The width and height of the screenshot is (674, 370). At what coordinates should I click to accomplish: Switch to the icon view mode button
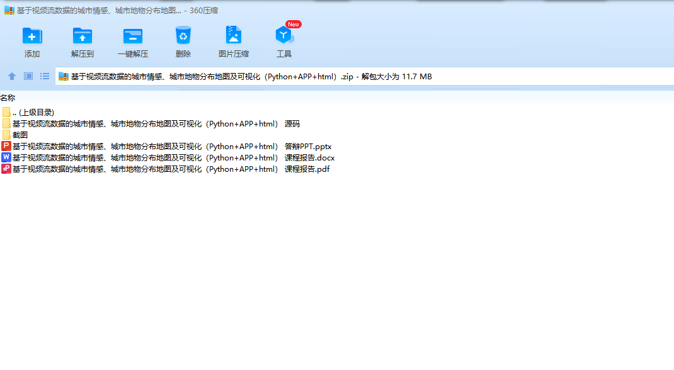tap(28, 76)
